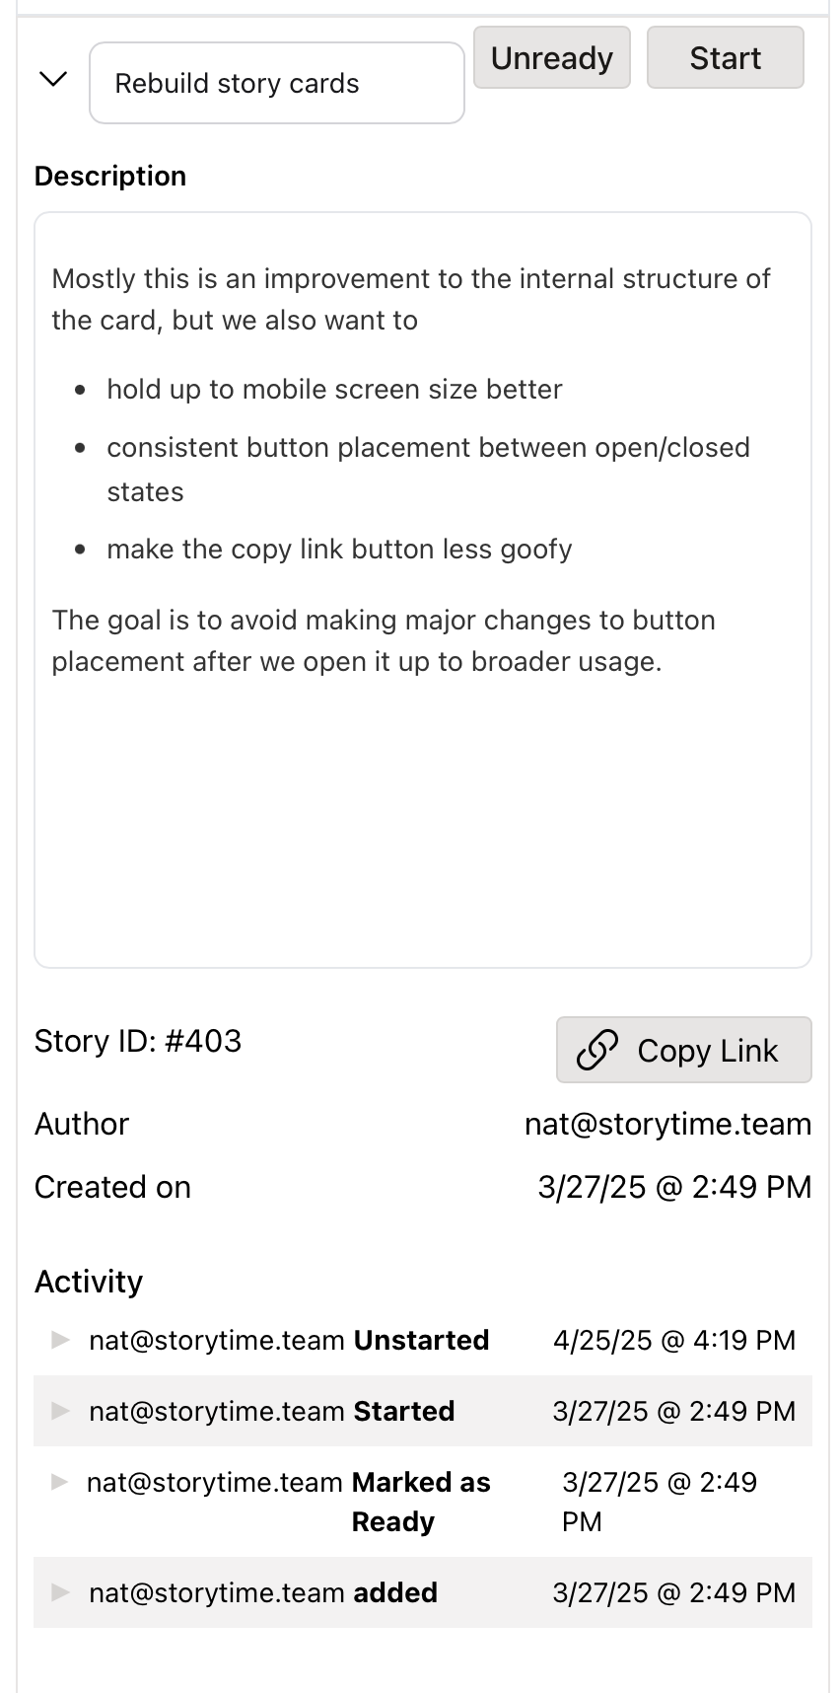
Task: Click the nat@storytime.team author value
Action: click(667, 1124)
